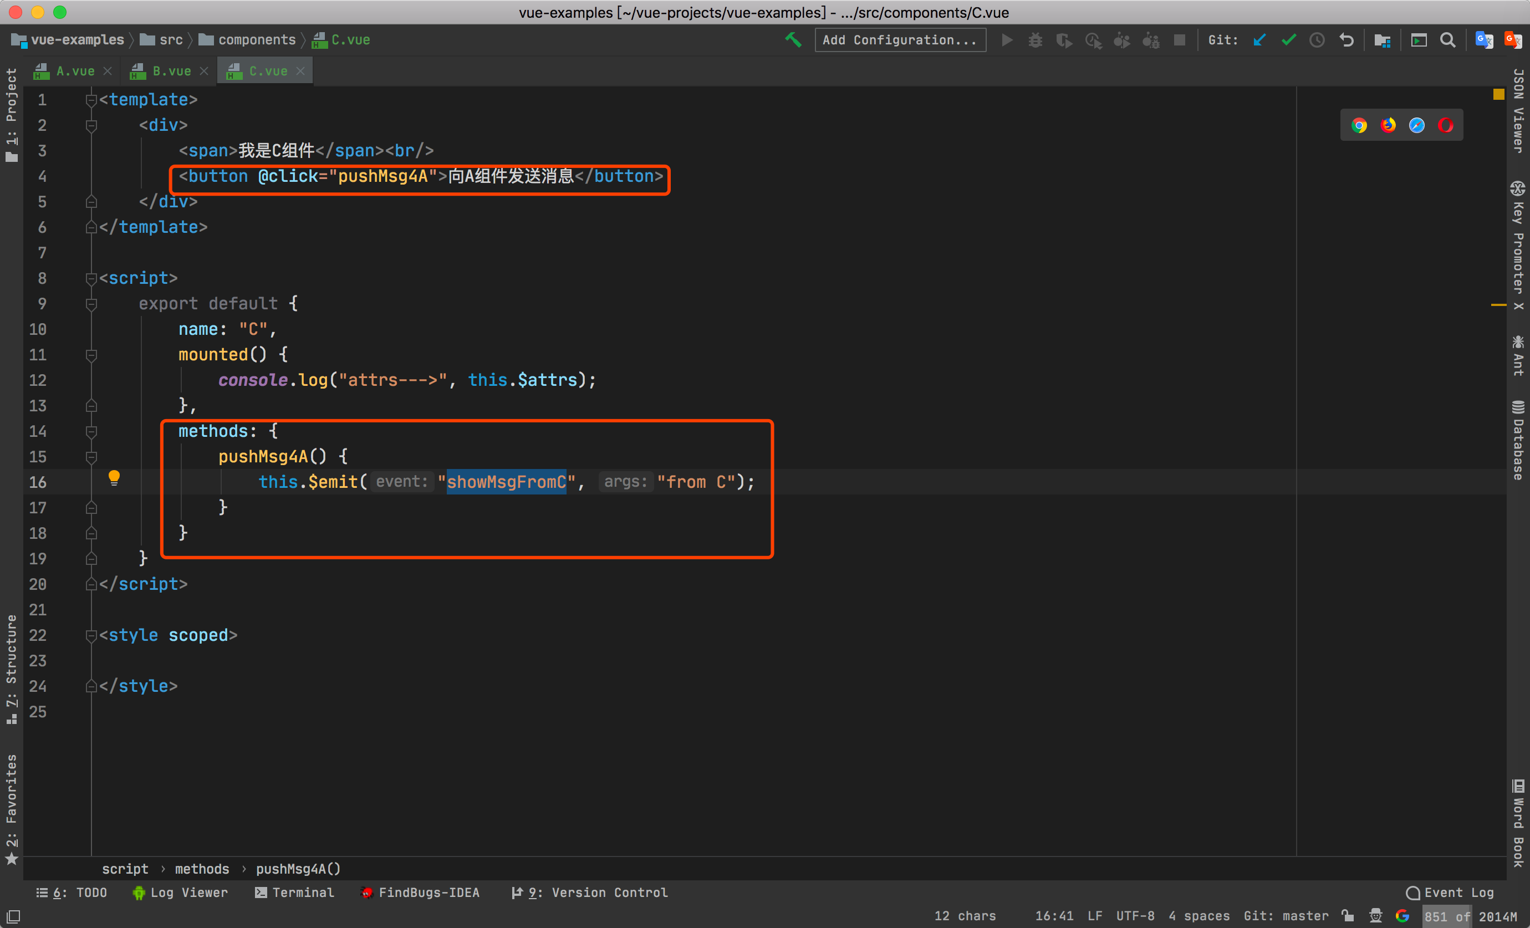Collapse mounted() fold on line 11
The height and width of the screenshot is (928, 1530).
[91, 355]
